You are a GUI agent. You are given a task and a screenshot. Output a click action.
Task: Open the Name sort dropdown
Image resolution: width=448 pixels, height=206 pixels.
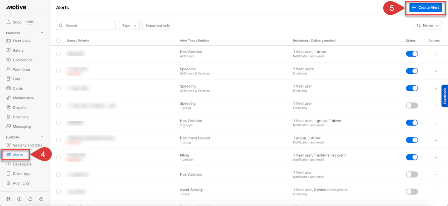[428, 26]
